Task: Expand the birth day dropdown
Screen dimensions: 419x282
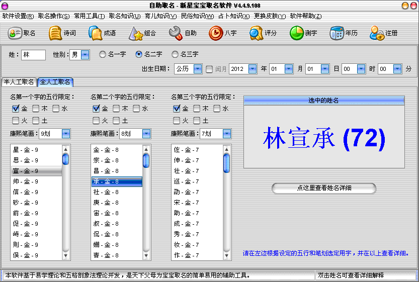Action: pyautogui.click(x=324, y=69)
